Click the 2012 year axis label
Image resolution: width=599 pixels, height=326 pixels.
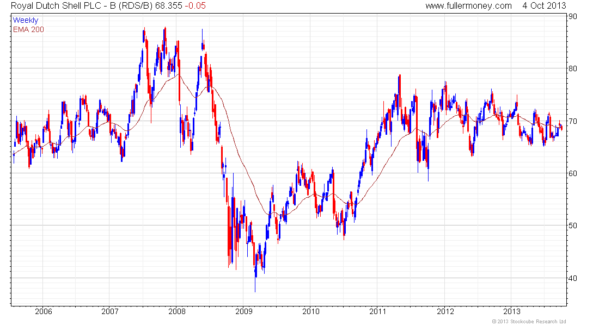(x=445, y=311)
